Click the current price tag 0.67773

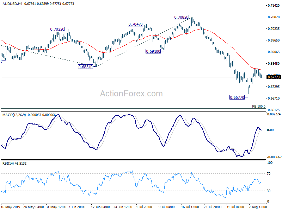click(x=274, y=77)
